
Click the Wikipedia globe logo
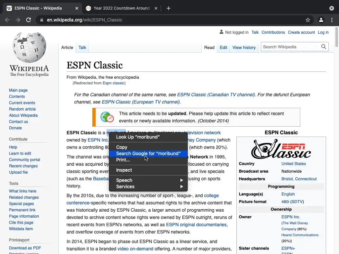click(29, 48)
